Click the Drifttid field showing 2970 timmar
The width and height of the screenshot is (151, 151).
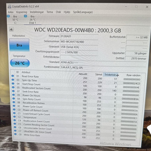136,59
